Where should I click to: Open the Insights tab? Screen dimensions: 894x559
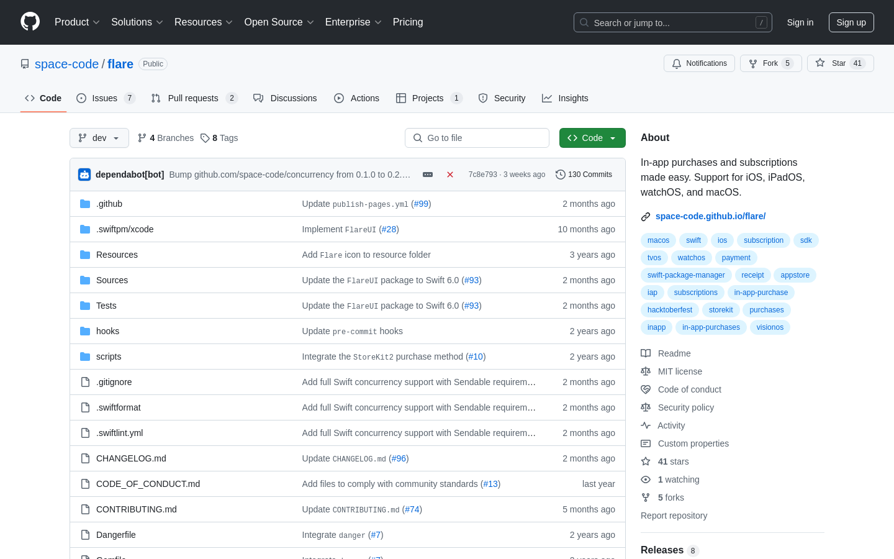[565, 98]
